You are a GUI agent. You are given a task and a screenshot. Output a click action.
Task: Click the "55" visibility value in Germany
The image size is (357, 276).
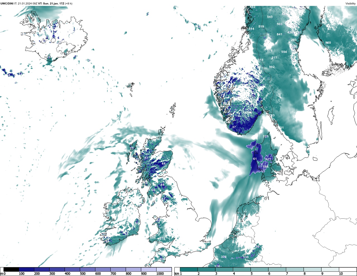click(x=257, y=246)
